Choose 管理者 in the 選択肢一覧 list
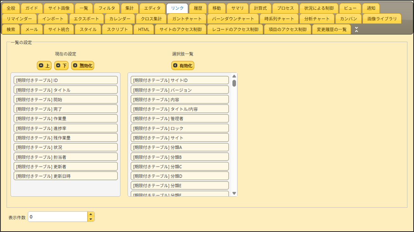 click(179, 119)
